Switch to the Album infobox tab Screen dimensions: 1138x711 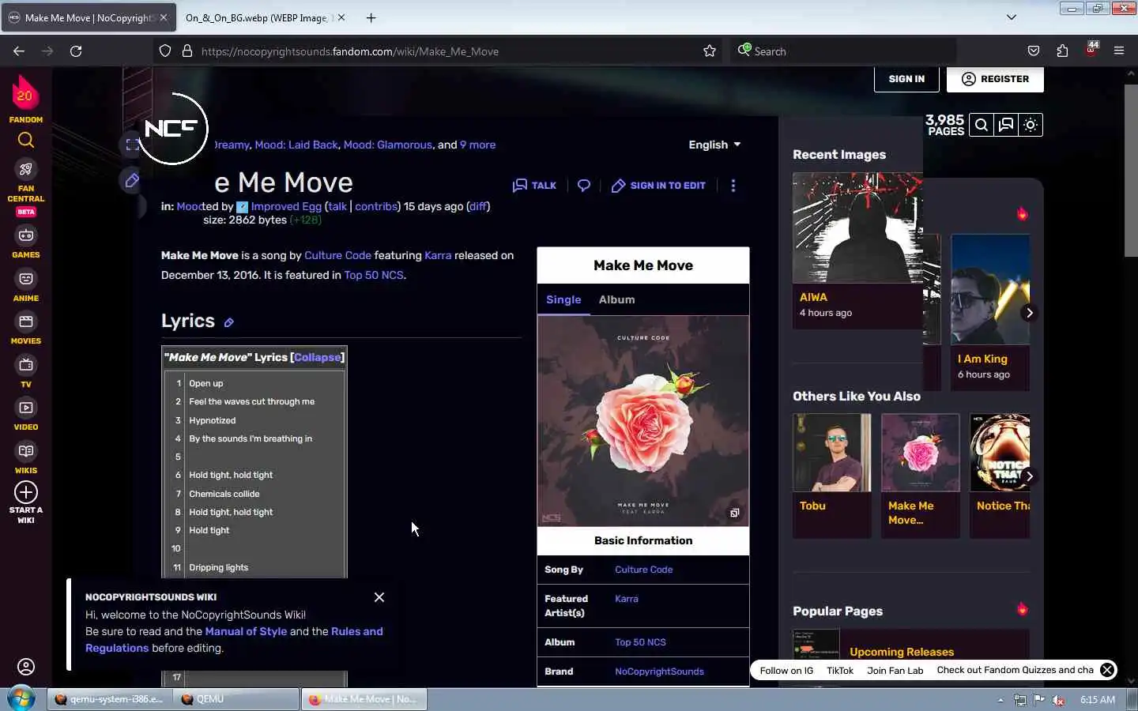pyautogui.click(x=616, y=299)
